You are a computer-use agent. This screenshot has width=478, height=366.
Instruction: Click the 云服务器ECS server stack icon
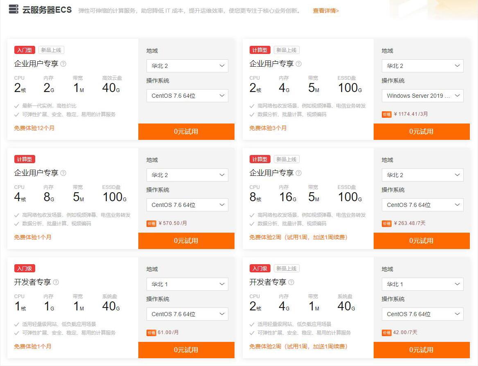[14, 9]
